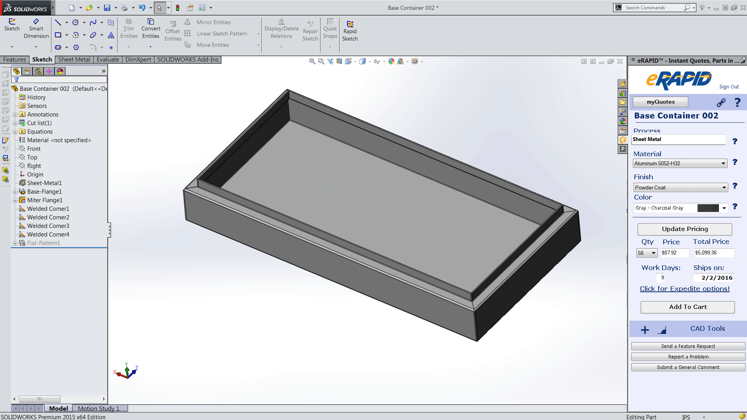Click the Expedite options link

pyautogui.click(x=684, y=289)
